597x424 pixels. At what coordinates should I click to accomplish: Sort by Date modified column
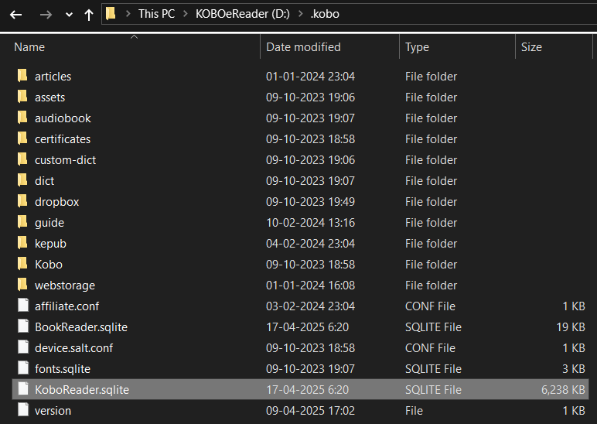pos(303,47)
